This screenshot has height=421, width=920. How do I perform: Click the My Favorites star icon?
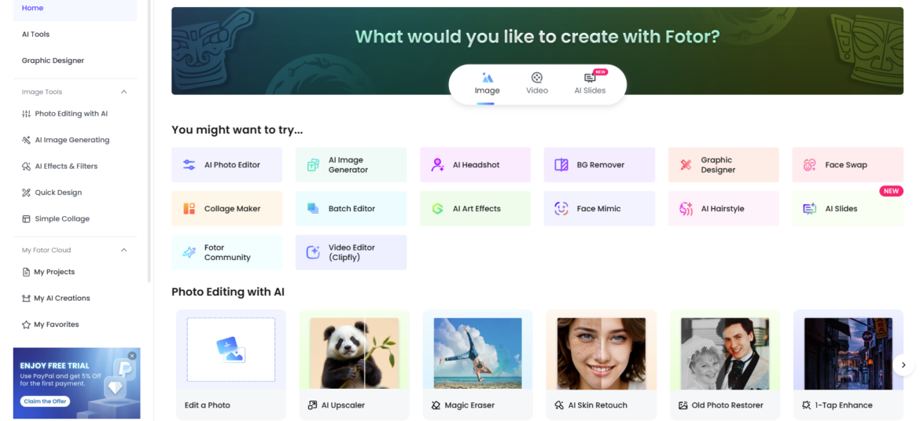26,324
